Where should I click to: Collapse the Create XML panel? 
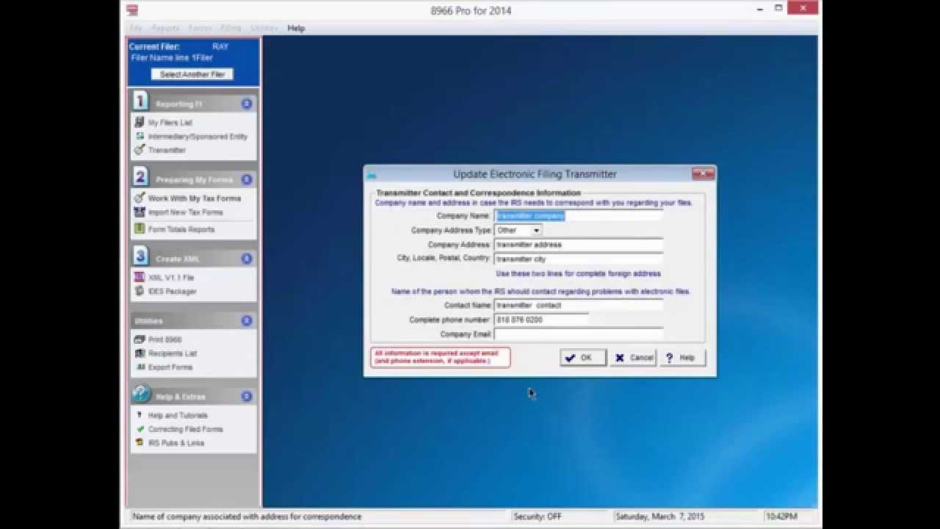[x=247, y=259]
